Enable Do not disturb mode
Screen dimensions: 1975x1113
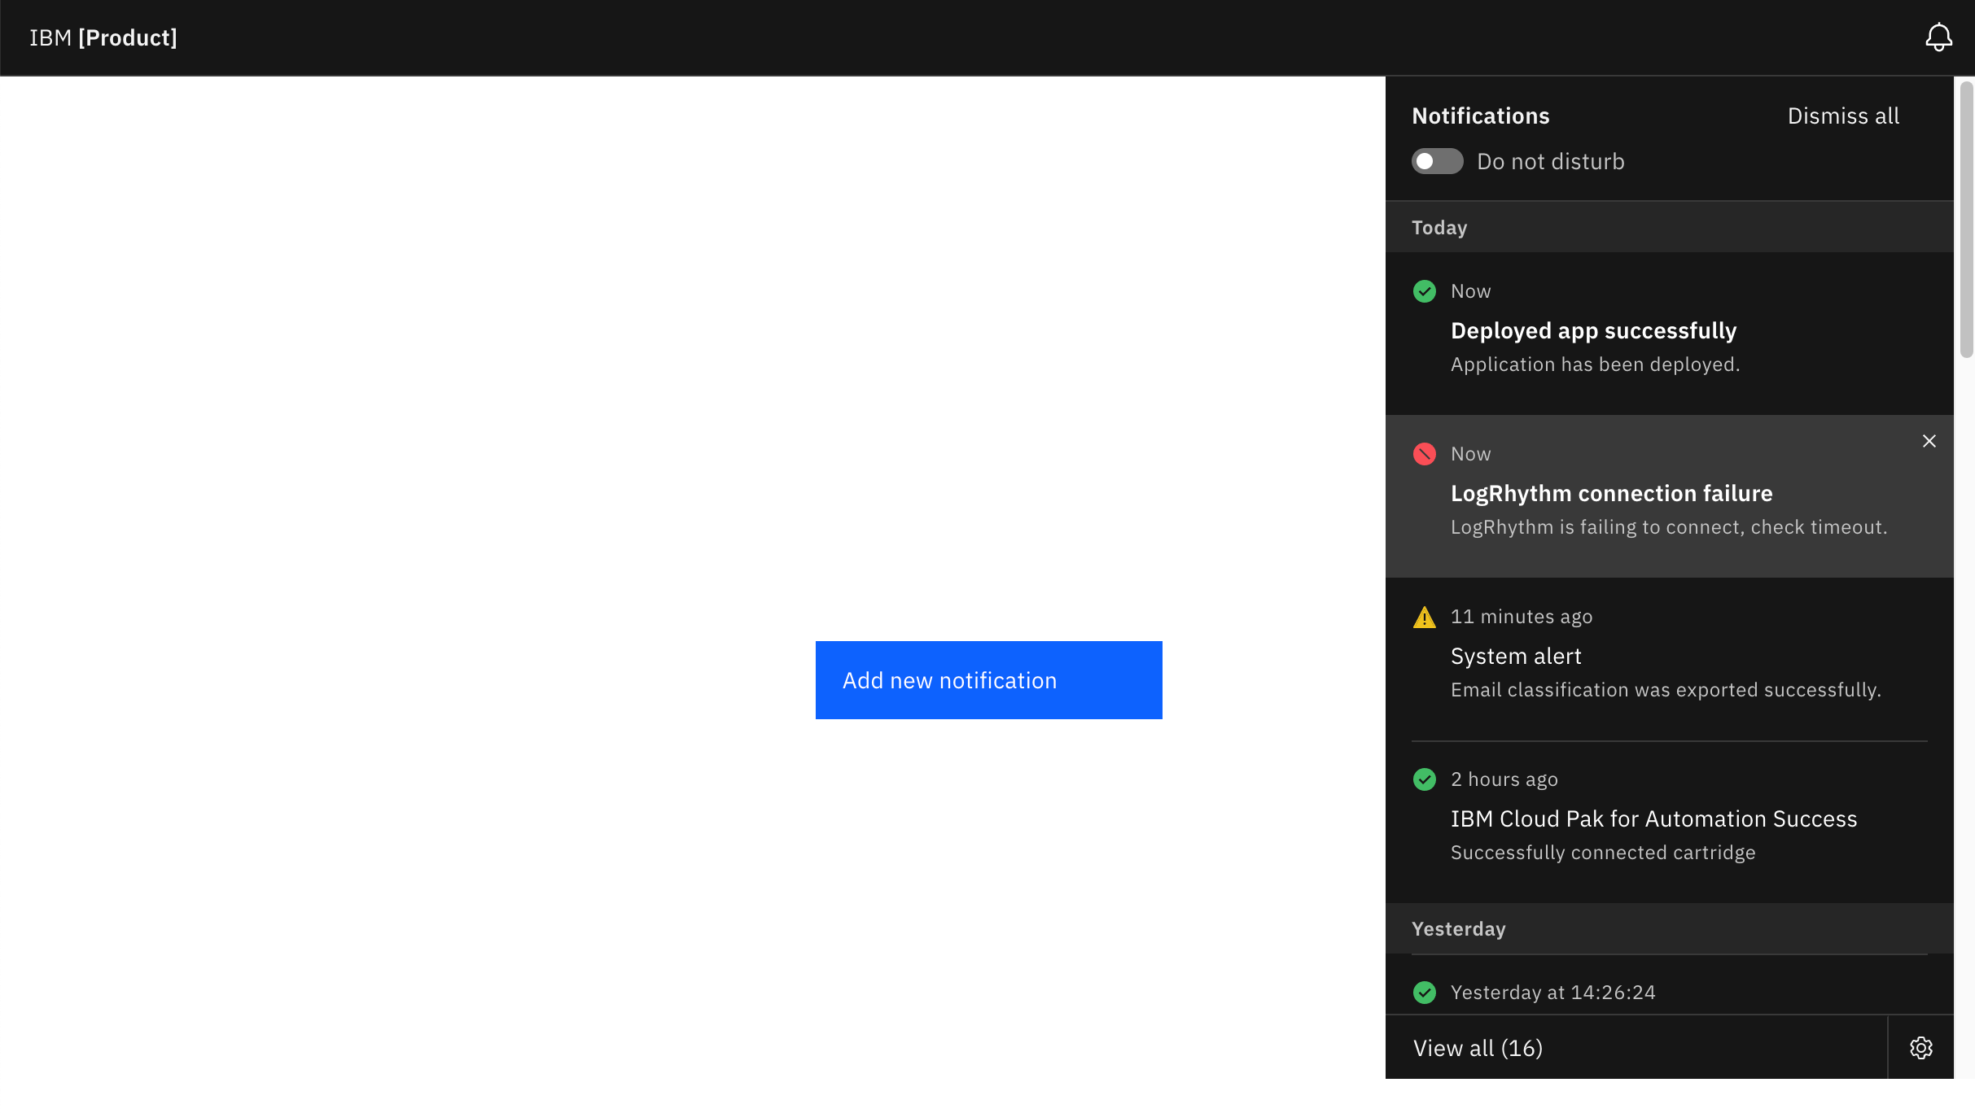[x=1437, y=161]
